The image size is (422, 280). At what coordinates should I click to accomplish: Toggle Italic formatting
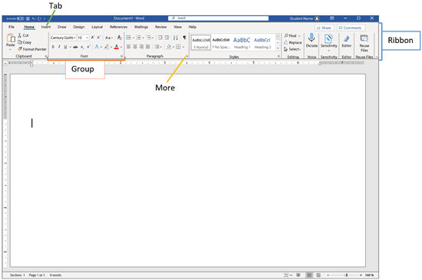[x=59, y=47]
